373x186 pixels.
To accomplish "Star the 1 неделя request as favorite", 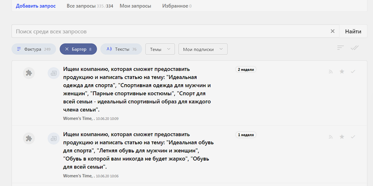I will click(342, 136).
